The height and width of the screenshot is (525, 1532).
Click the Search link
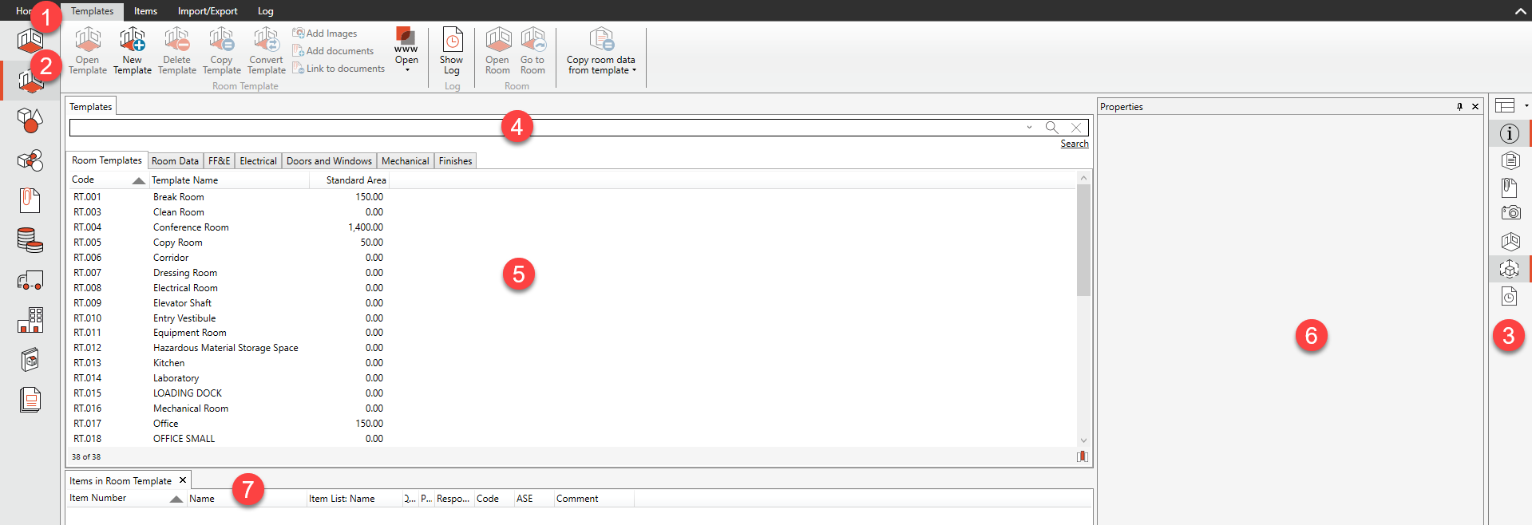click(1074, 144)
